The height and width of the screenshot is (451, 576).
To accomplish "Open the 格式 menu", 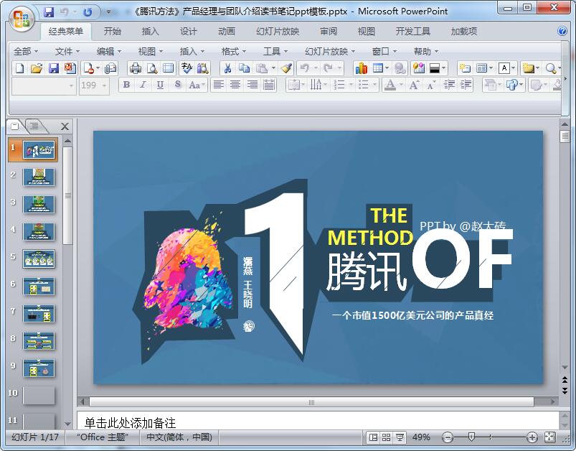I will click(233, 52).
